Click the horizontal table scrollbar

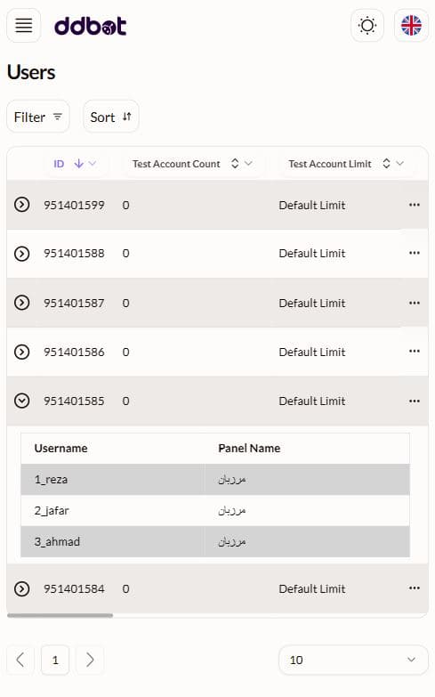60,616
